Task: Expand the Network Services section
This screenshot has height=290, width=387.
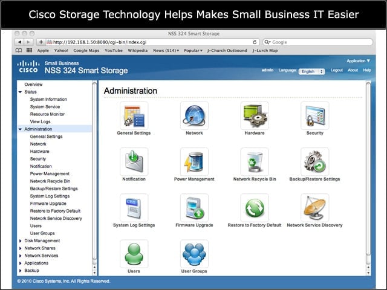Action: coord(20,256)
